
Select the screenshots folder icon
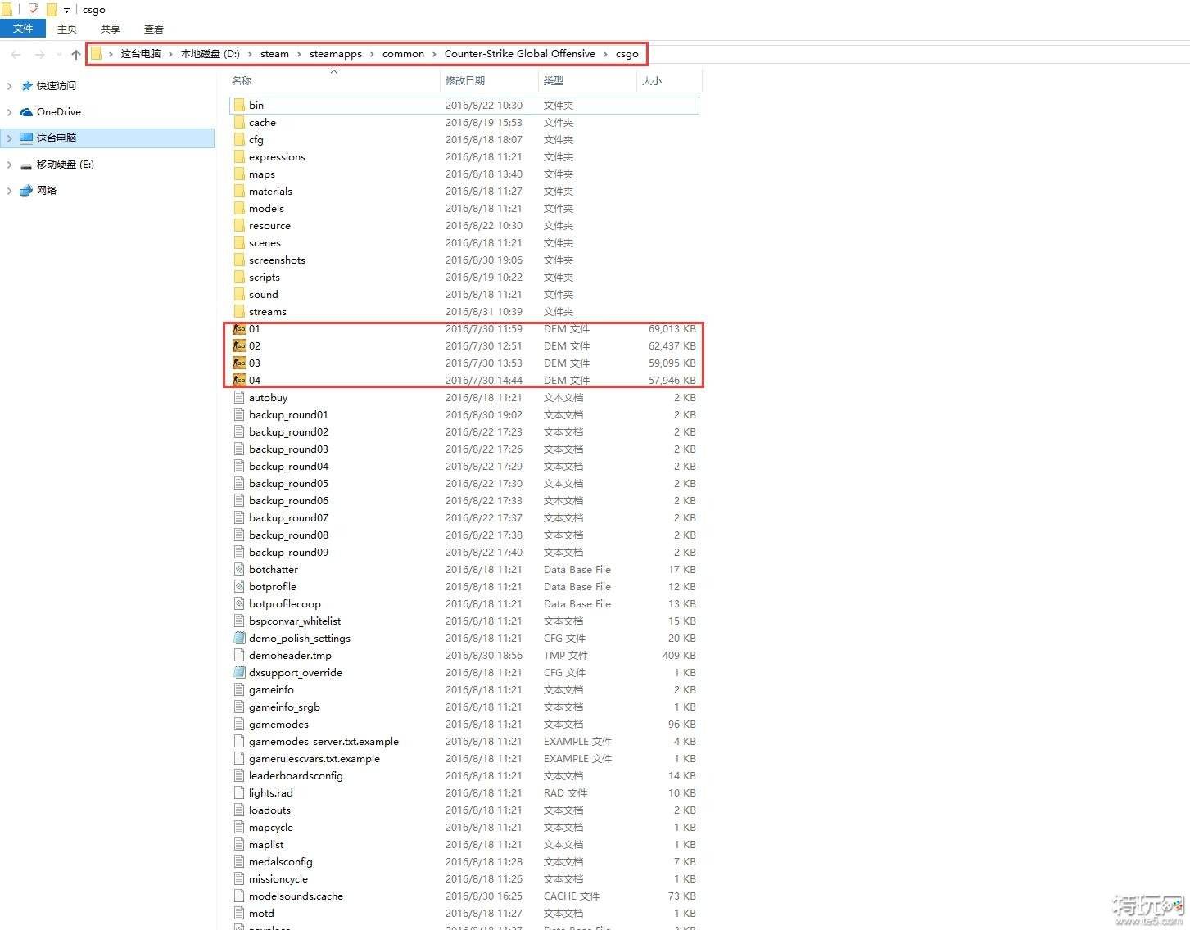click(239, 260)
